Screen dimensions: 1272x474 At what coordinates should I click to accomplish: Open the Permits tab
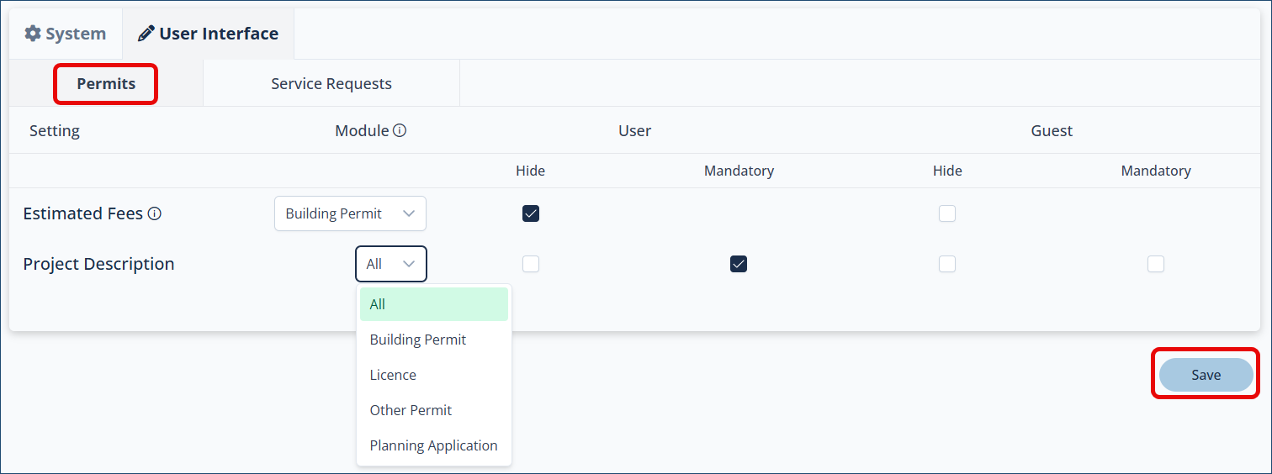(x=106, y=84)
